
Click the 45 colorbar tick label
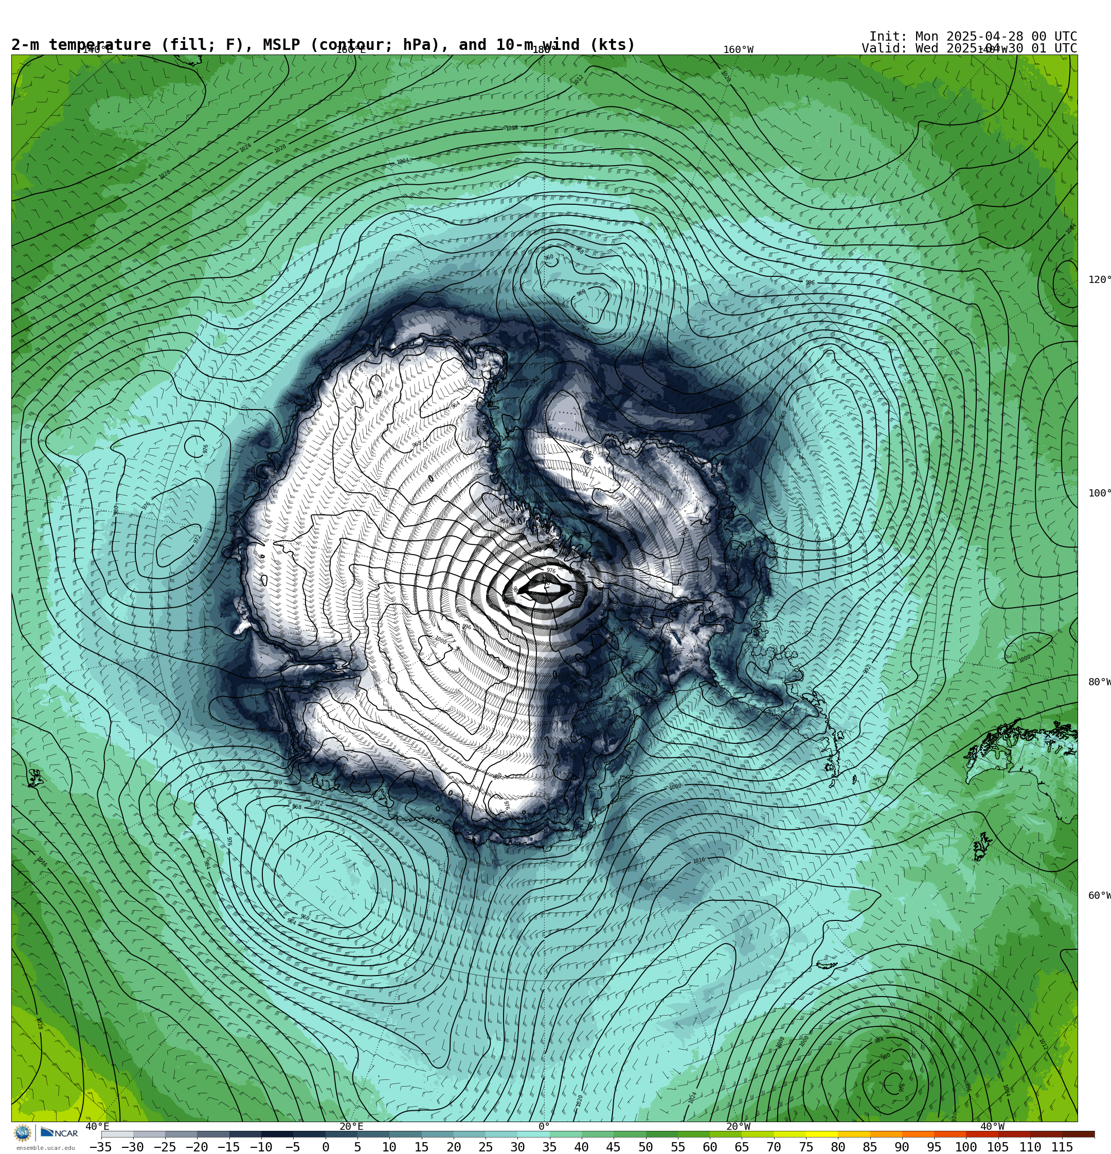(614, 1147)
